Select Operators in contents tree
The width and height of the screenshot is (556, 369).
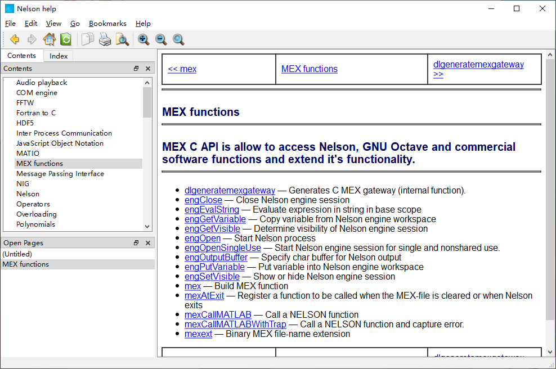click(33, 204)
